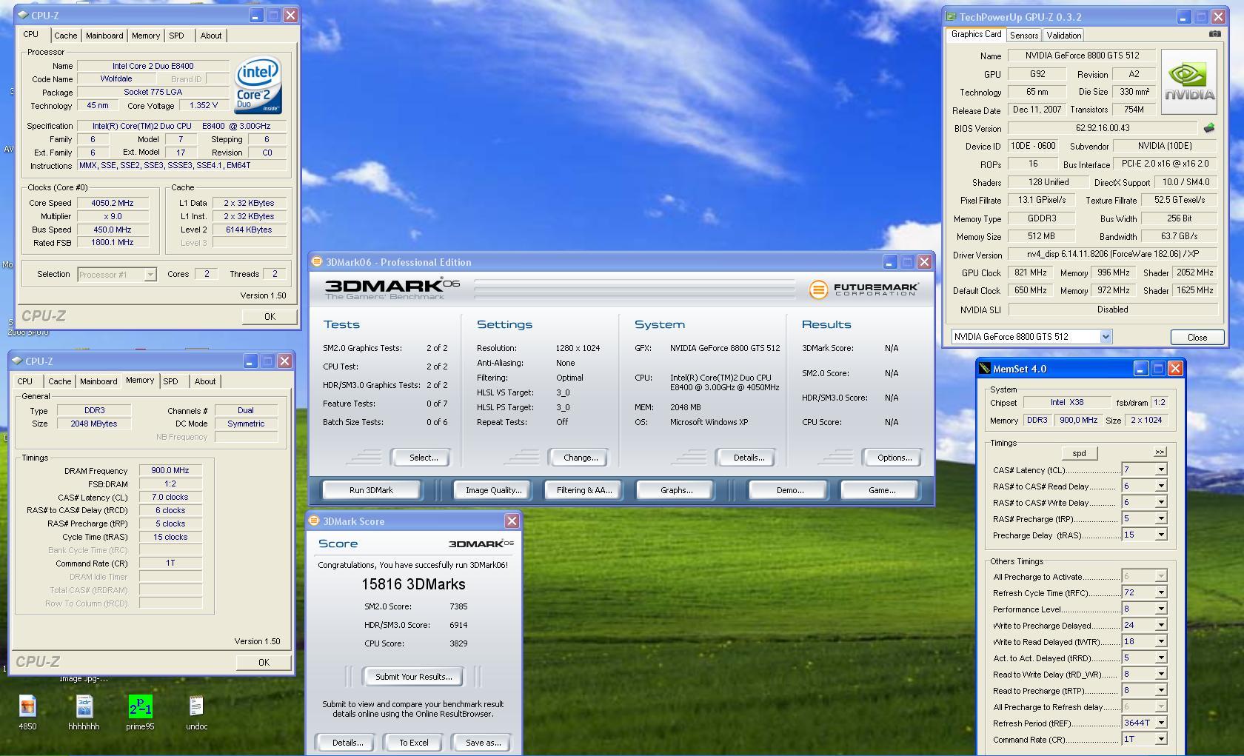Screen dimensions: 1244x756
Task: Click the Game button in 3DMark06
Action: click(x=881, y=490)
